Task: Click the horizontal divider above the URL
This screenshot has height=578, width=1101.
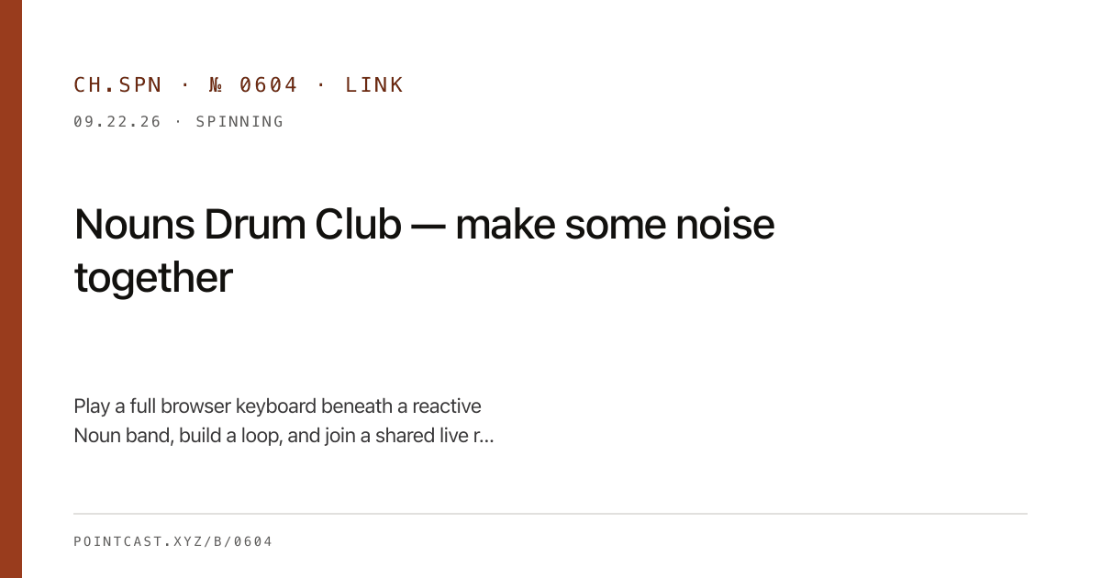Action: pos(550,514)
